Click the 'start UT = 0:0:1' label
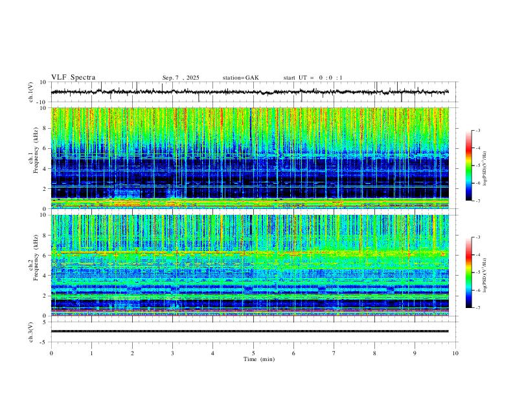This screenshot has height=396, width=513. point(313,78)
